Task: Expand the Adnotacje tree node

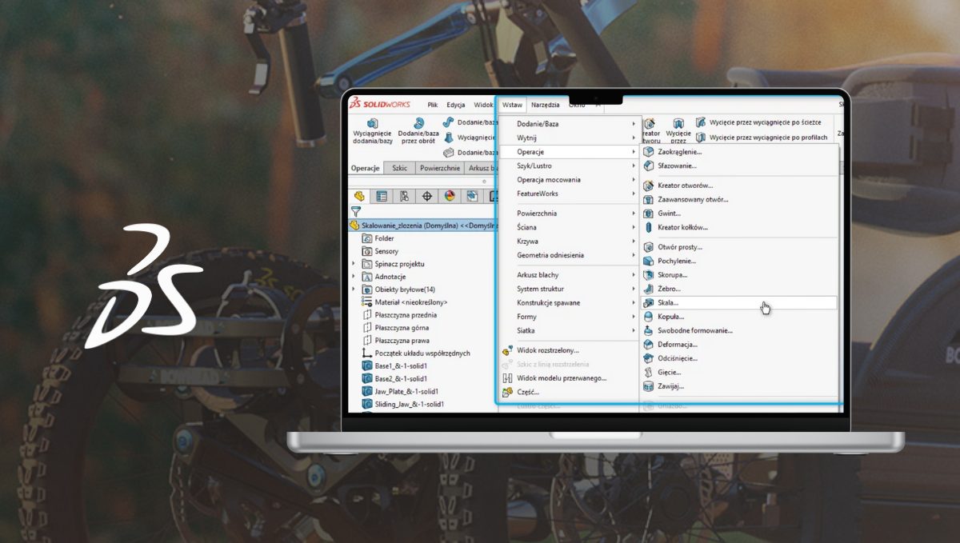Action: (x=354, y=277)
